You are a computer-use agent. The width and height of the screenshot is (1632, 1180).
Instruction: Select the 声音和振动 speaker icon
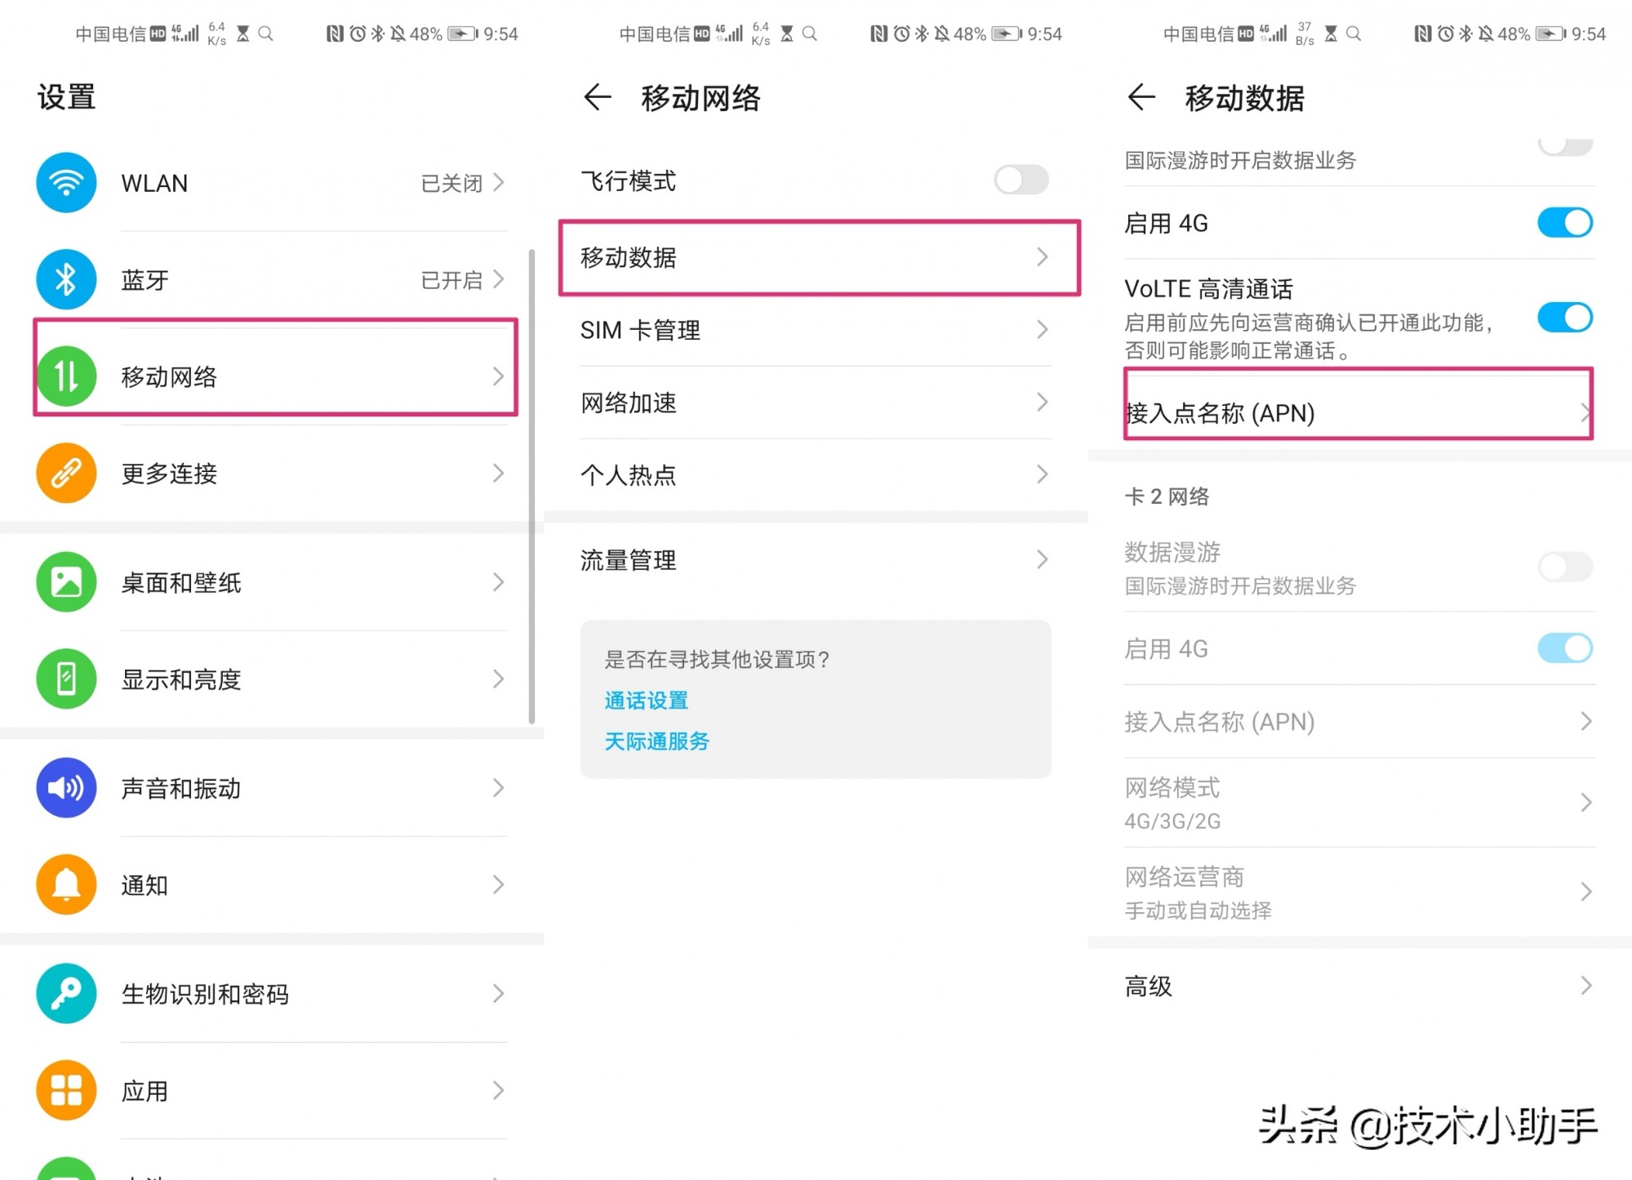(x=65, y=788)
